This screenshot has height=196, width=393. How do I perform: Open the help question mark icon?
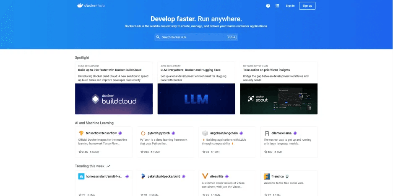point(268,6)
